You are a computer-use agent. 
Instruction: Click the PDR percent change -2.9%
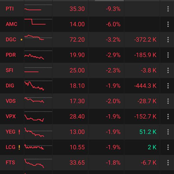113,55
